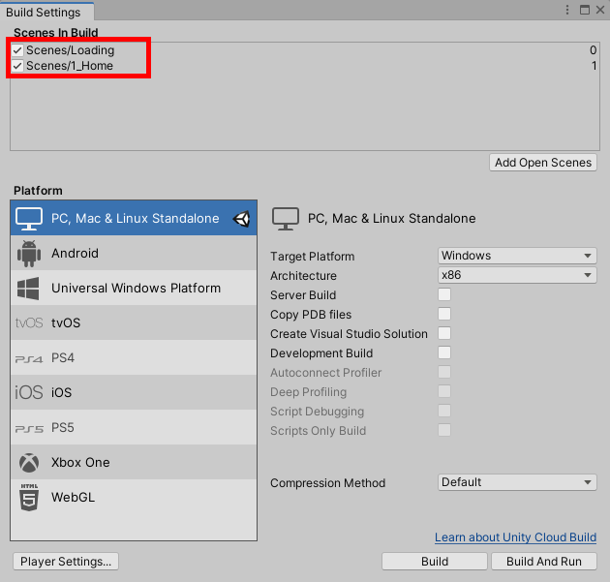Image resolution: width=610 pixels, height=582 pixels.
Task: Uncheck the Scenes/1_Home scene checkbox
Action: [x=17, y=66]
